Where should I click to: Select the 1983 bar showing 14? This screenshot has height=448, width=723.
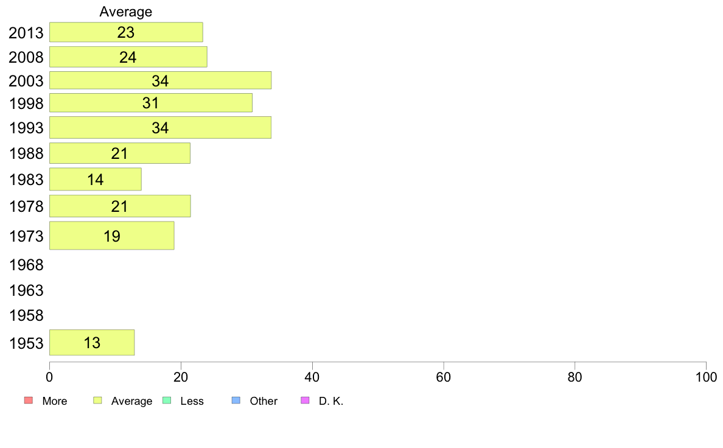95,180
